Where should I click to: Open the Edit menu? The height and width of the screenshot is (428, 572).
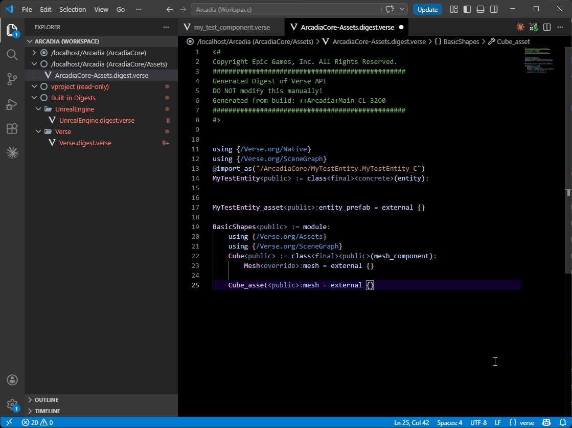pyautogui.click(x=45, y=10)
